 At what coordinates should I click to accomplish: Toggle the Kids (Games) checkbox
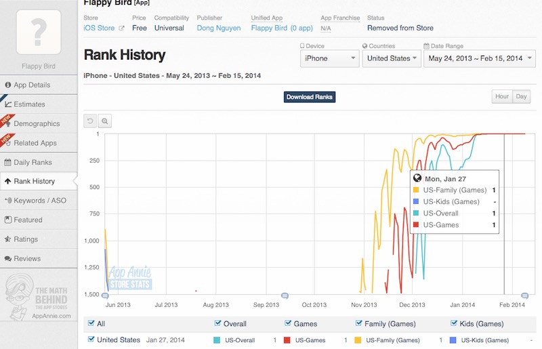pos(454,323)
